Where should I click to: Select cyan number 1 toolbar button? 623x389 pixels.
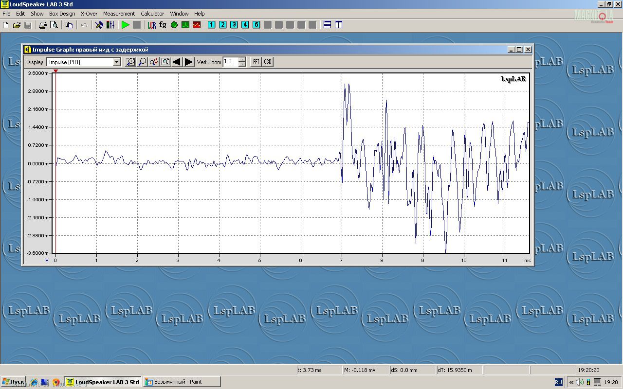click(x=211, y=25)
